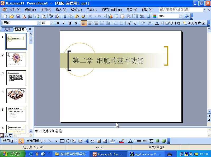Open Print Preview from the toolbar
Viewport: 211px width, 157px height.
43,16
